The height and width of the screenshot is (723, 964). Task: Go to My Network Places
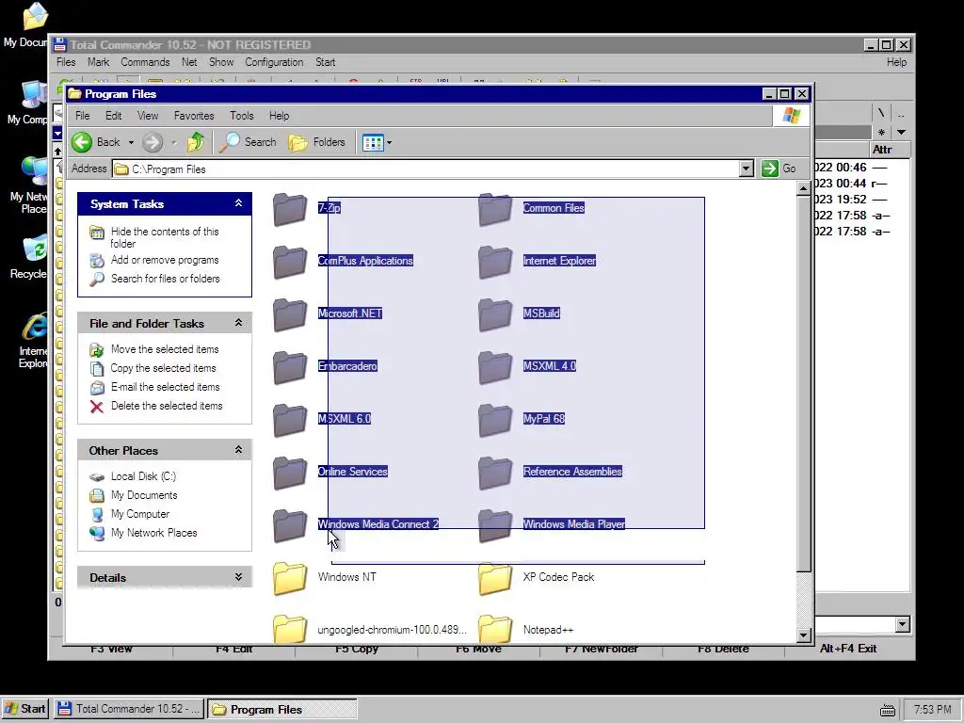click(154, 533)
